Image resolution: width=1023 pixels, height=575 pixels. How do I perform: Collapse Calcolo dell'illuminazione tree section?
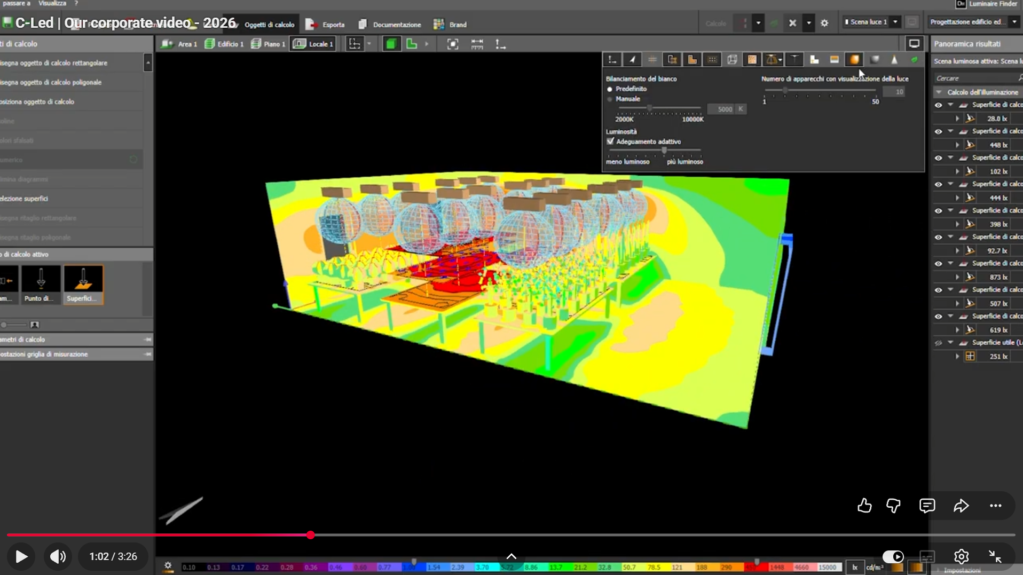[939, 92]
